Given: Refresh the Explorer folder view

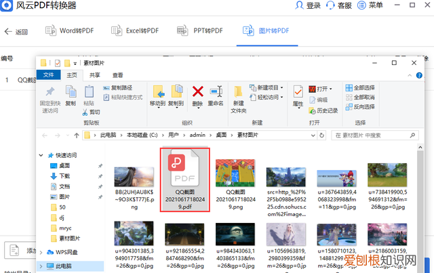Looking at the screenshot, I should coord(321,135).
